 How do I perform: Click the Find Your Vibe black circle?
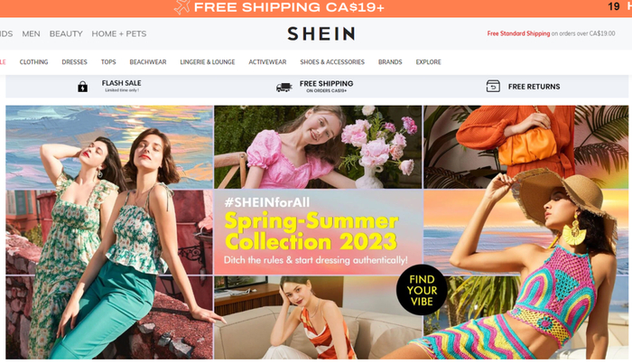click(422, 290)
